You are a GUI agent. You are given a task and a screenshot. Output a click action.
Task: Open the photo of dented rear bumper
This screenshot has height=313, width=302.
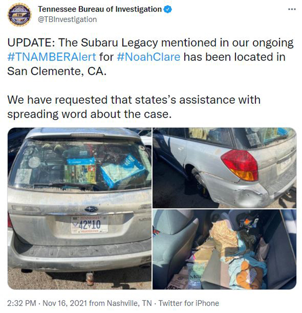coord(224,168)
